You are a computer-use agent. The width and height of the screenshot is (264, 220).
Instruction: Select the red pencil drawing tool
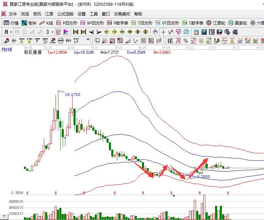coord(6,41)
